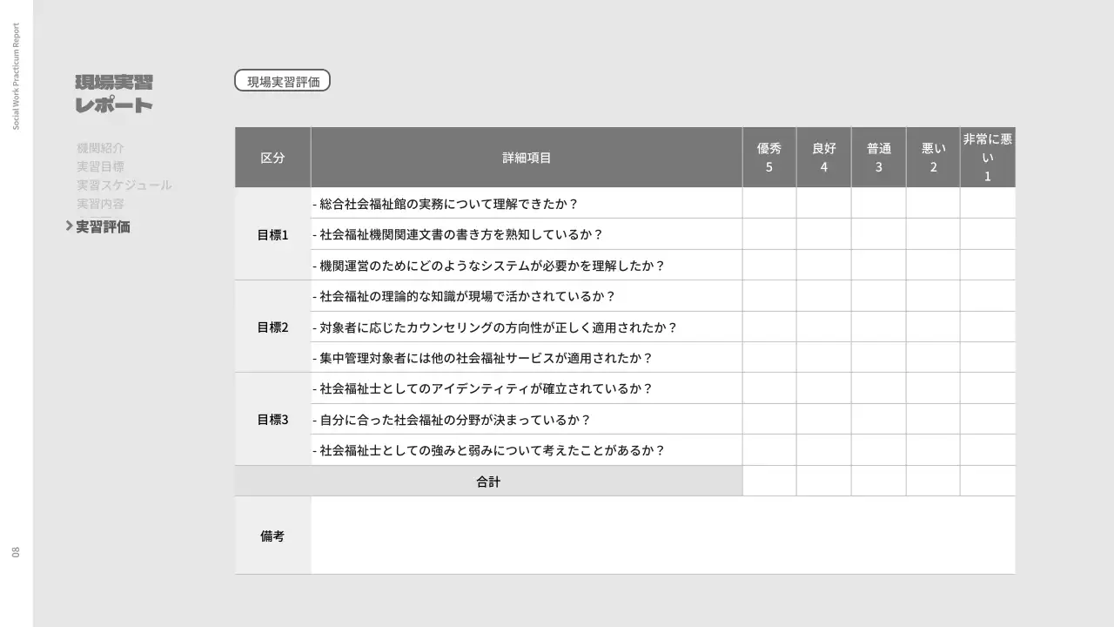Click the 区分 header cell

tap(272, 157)
